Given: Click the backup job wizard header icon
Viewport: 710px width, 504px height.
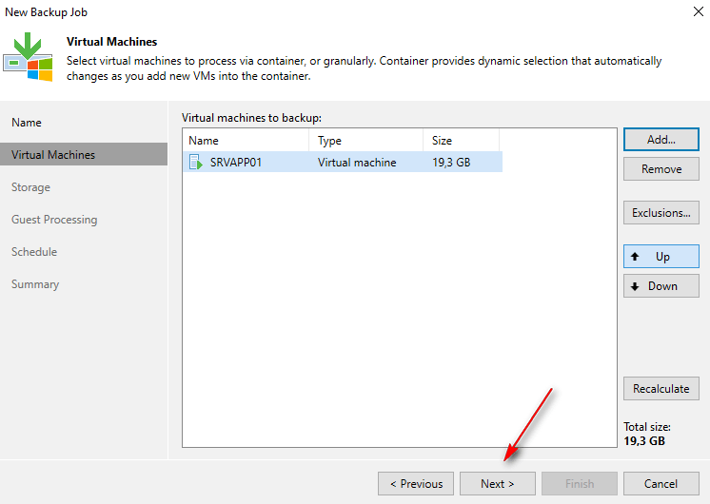Looking at the screenshot, I should pos(27,59).
